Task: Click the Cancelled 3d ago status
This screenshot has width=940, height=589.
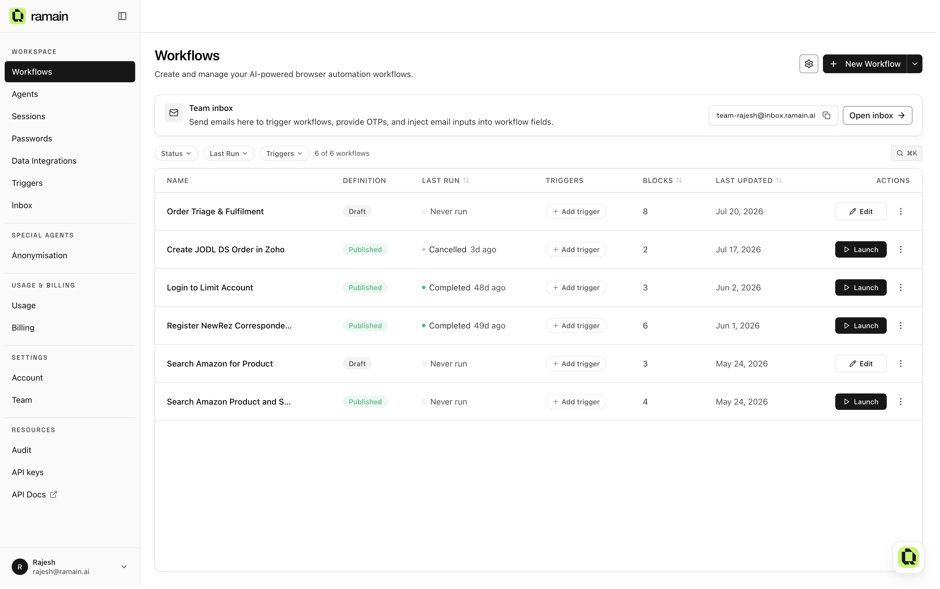Action: click(459, 250)
